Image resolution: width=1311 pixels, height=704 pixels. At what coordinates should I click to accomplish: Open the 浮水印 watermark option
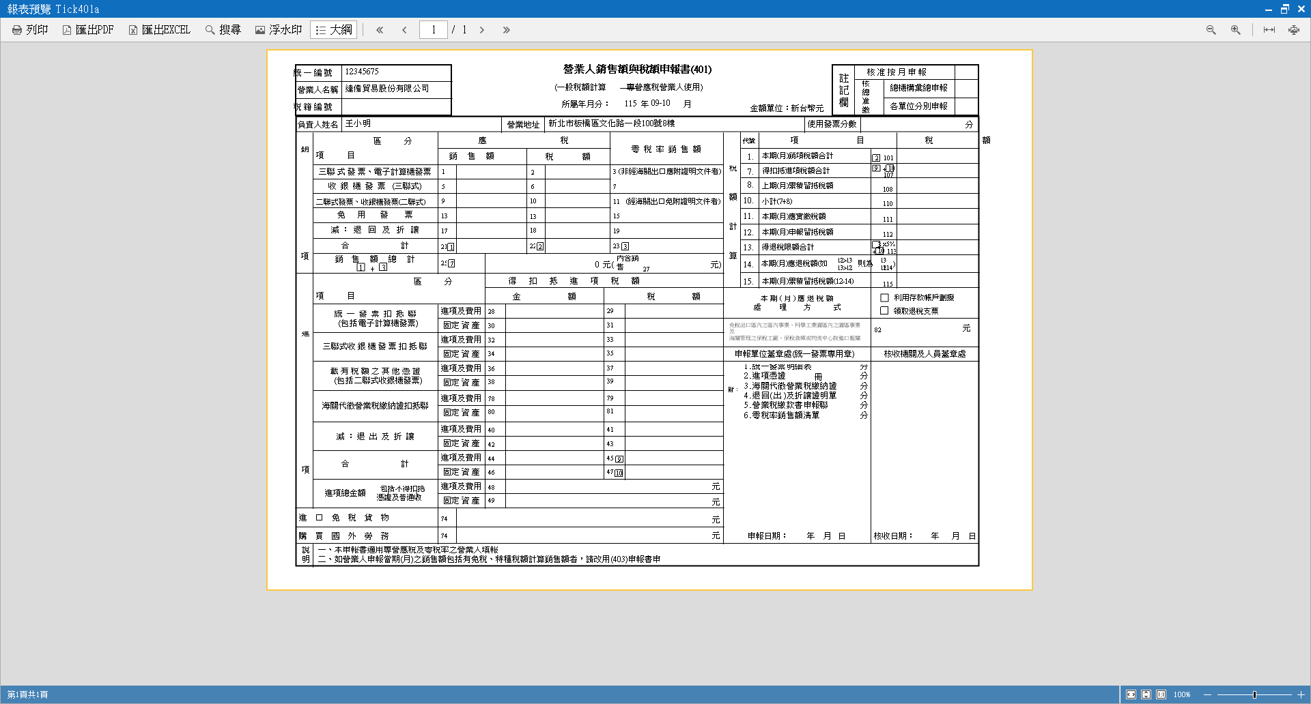click(x=279, y=30)
